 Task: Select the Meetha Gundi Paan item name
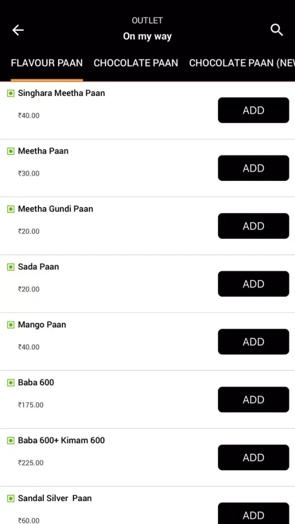point(56,209)
